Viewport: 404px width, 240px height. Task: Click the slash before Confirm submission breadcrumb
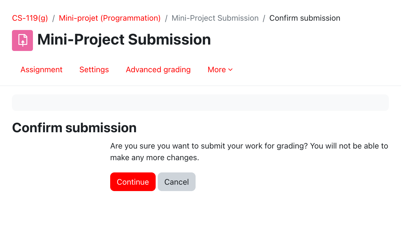[x=264, y=18]
